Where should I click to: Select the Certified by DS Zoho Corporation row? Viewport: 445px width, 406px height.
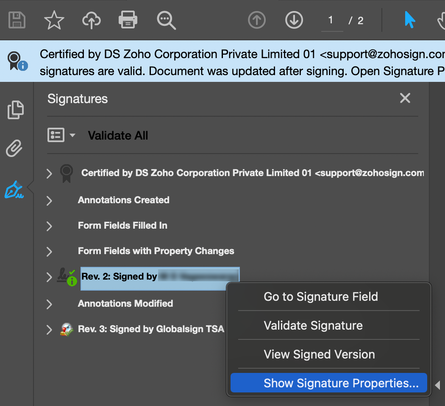coord(253,173)
